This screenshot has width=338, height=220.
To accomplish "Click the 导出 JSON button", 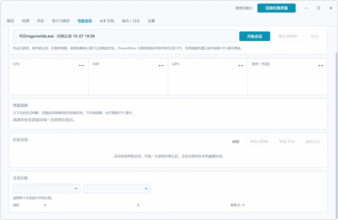I will click(259, 141).
